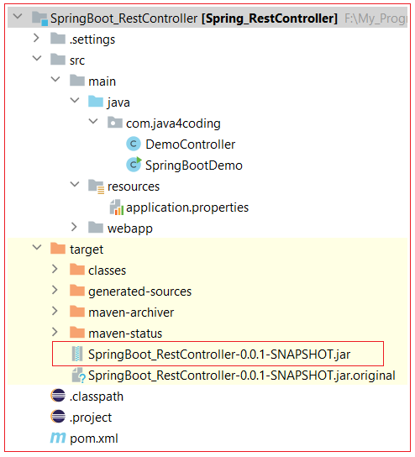Select the main label
The image size is (415, 457).
[x=102, y=81]
